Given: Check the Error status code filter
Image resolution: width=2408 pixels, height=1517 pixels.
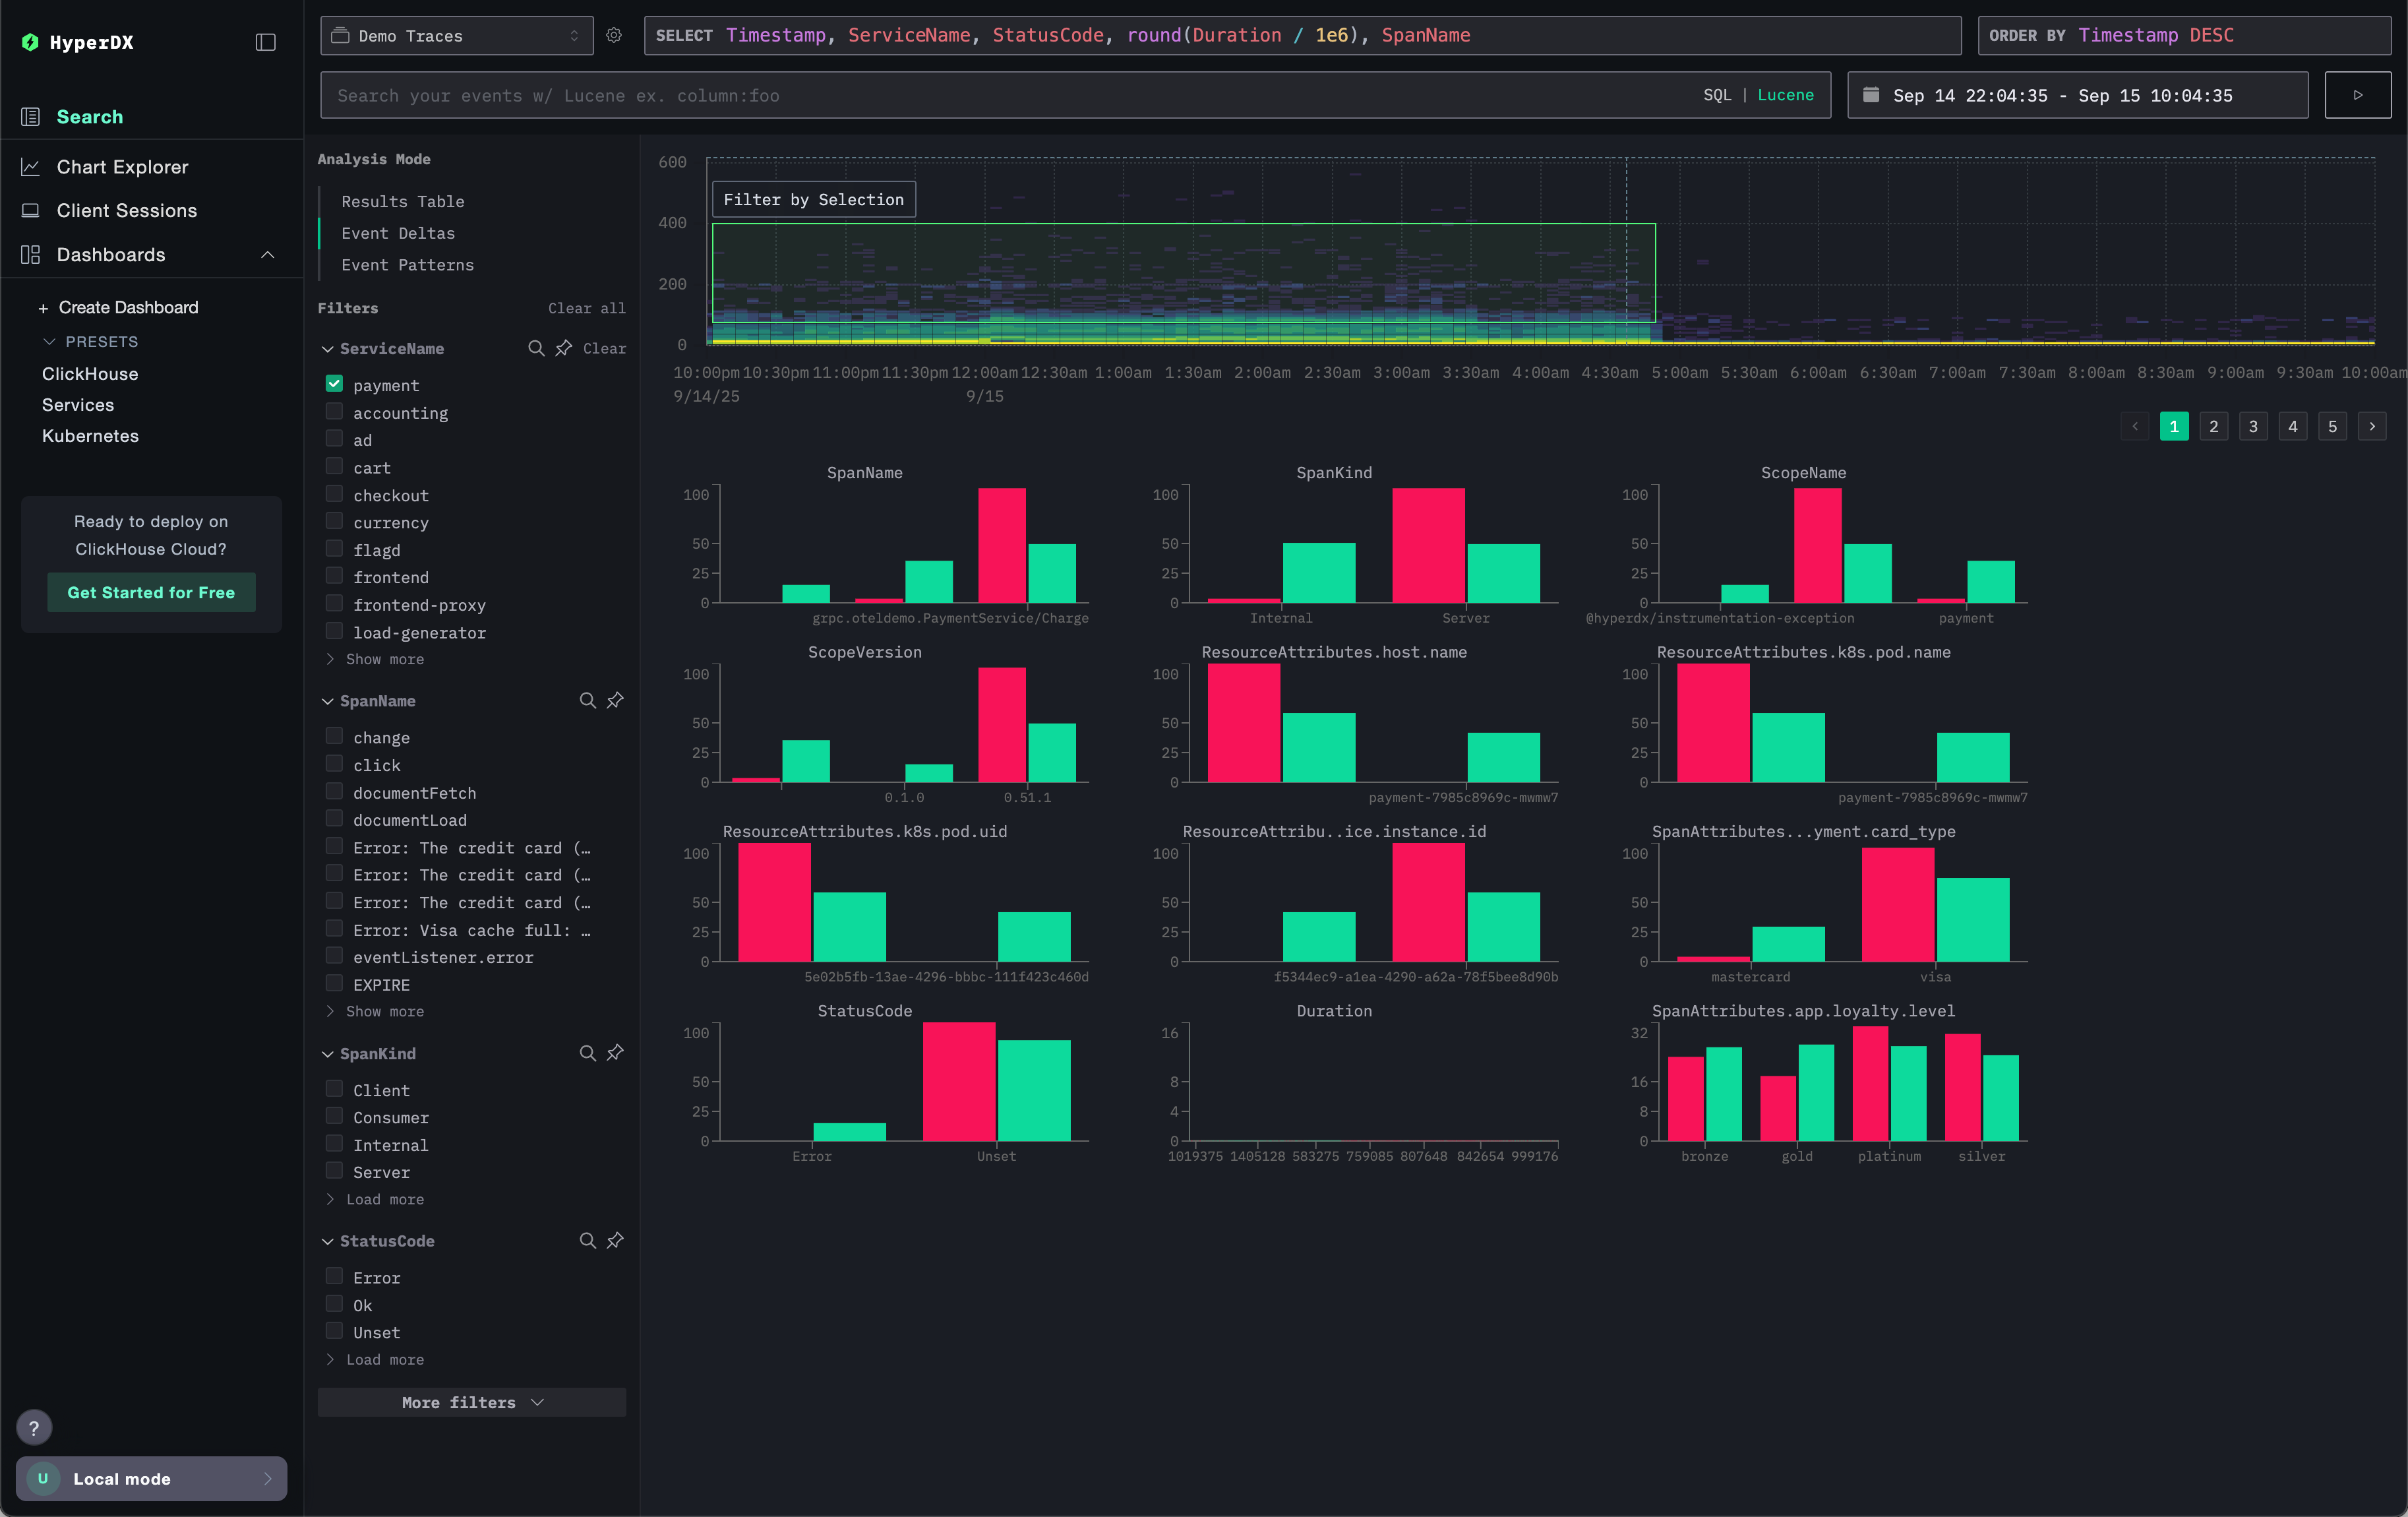Looking at the screenshot, I should [334, 1277].
